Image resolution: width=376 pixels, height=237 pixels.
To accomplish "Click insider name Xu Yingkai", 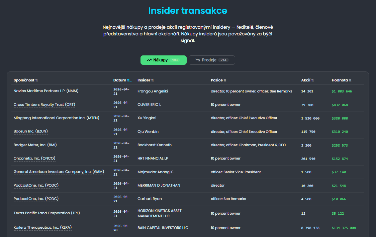I will 147,118.
